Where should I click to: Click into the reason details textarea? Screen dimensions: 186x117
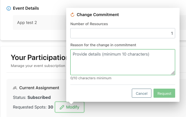point(122,62)
